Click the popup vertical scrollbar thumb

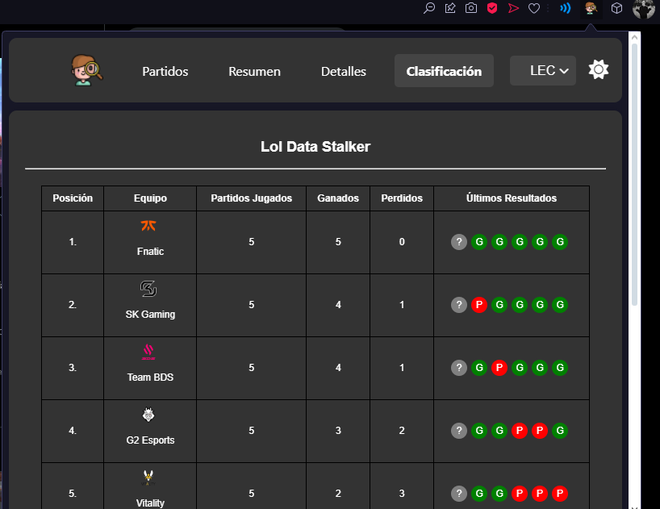pyautogui.click(x=634, y=174)
